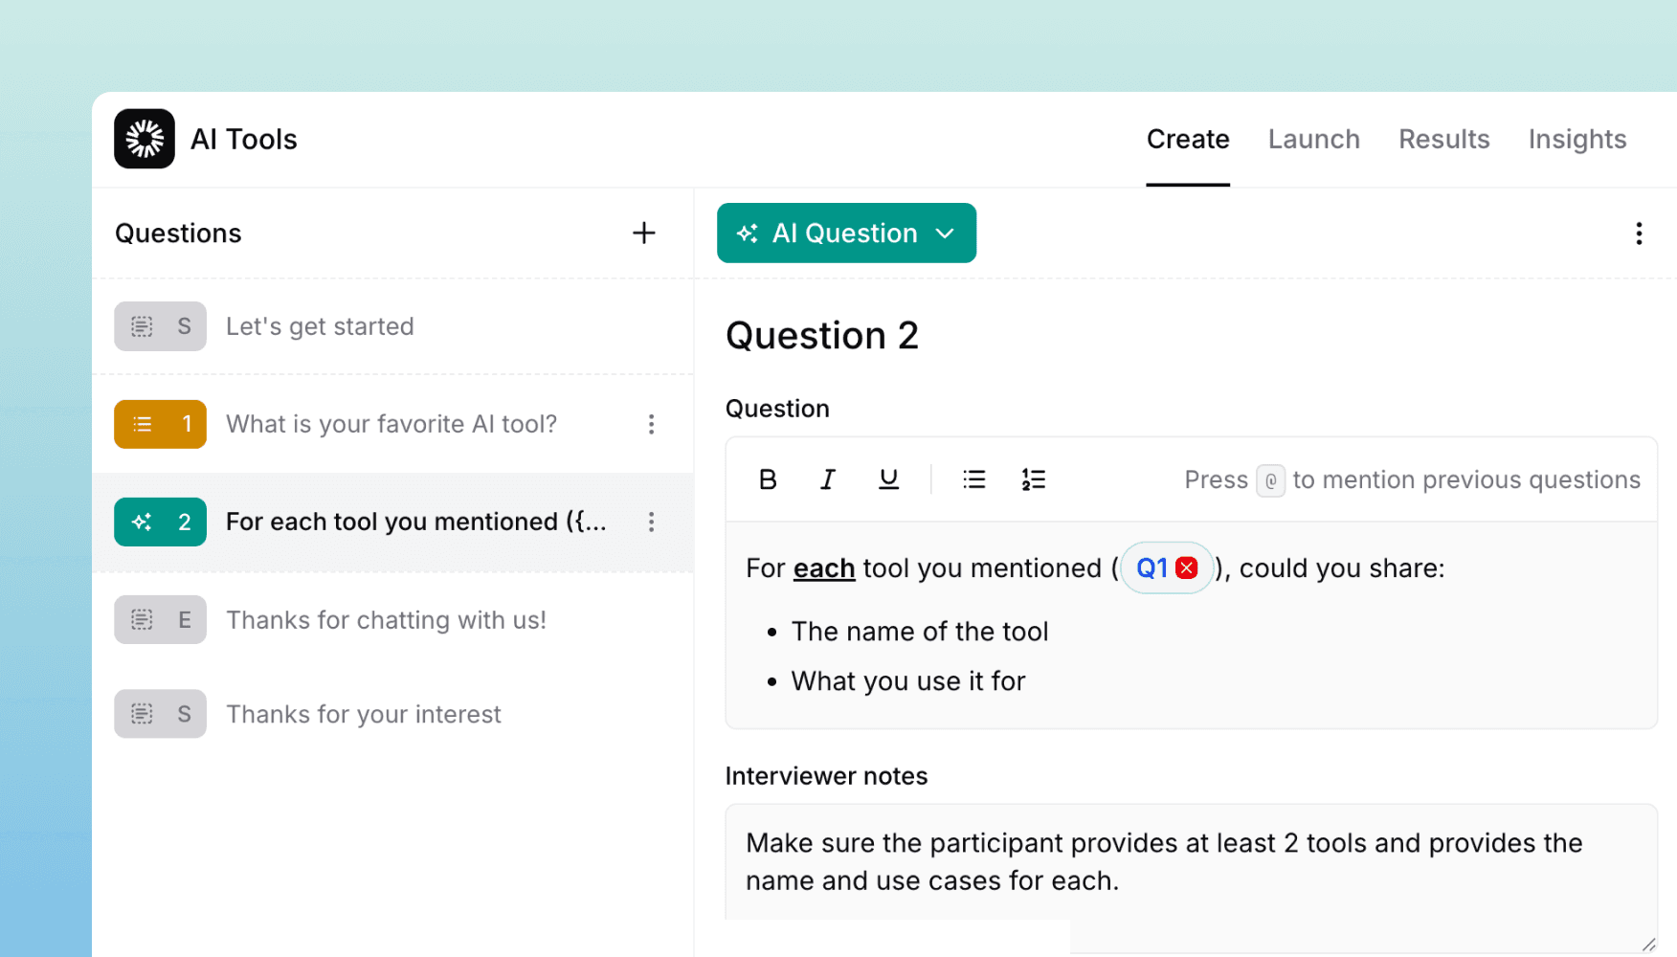The height and width of the screenshot is (957, 1677).
Task: Click the @ mention icon
Action: [1270, 479]
